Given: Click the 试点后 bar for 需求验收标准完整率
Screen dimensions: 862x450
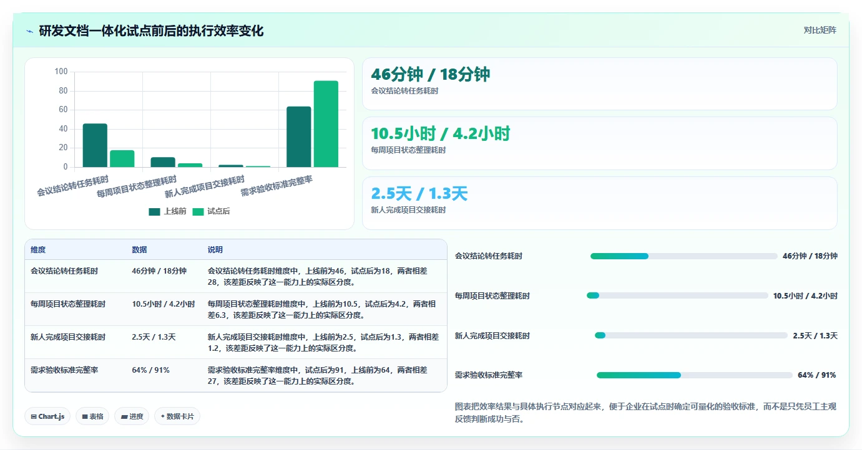Looking at the screenshot, I should 326,124.
